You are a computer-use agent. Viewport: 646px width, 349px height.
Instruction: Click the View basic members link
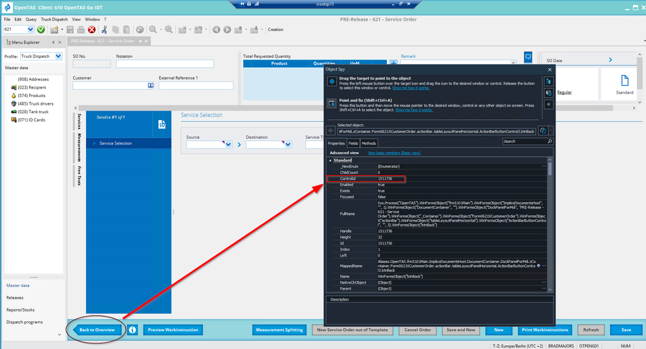tap(394, 153)
